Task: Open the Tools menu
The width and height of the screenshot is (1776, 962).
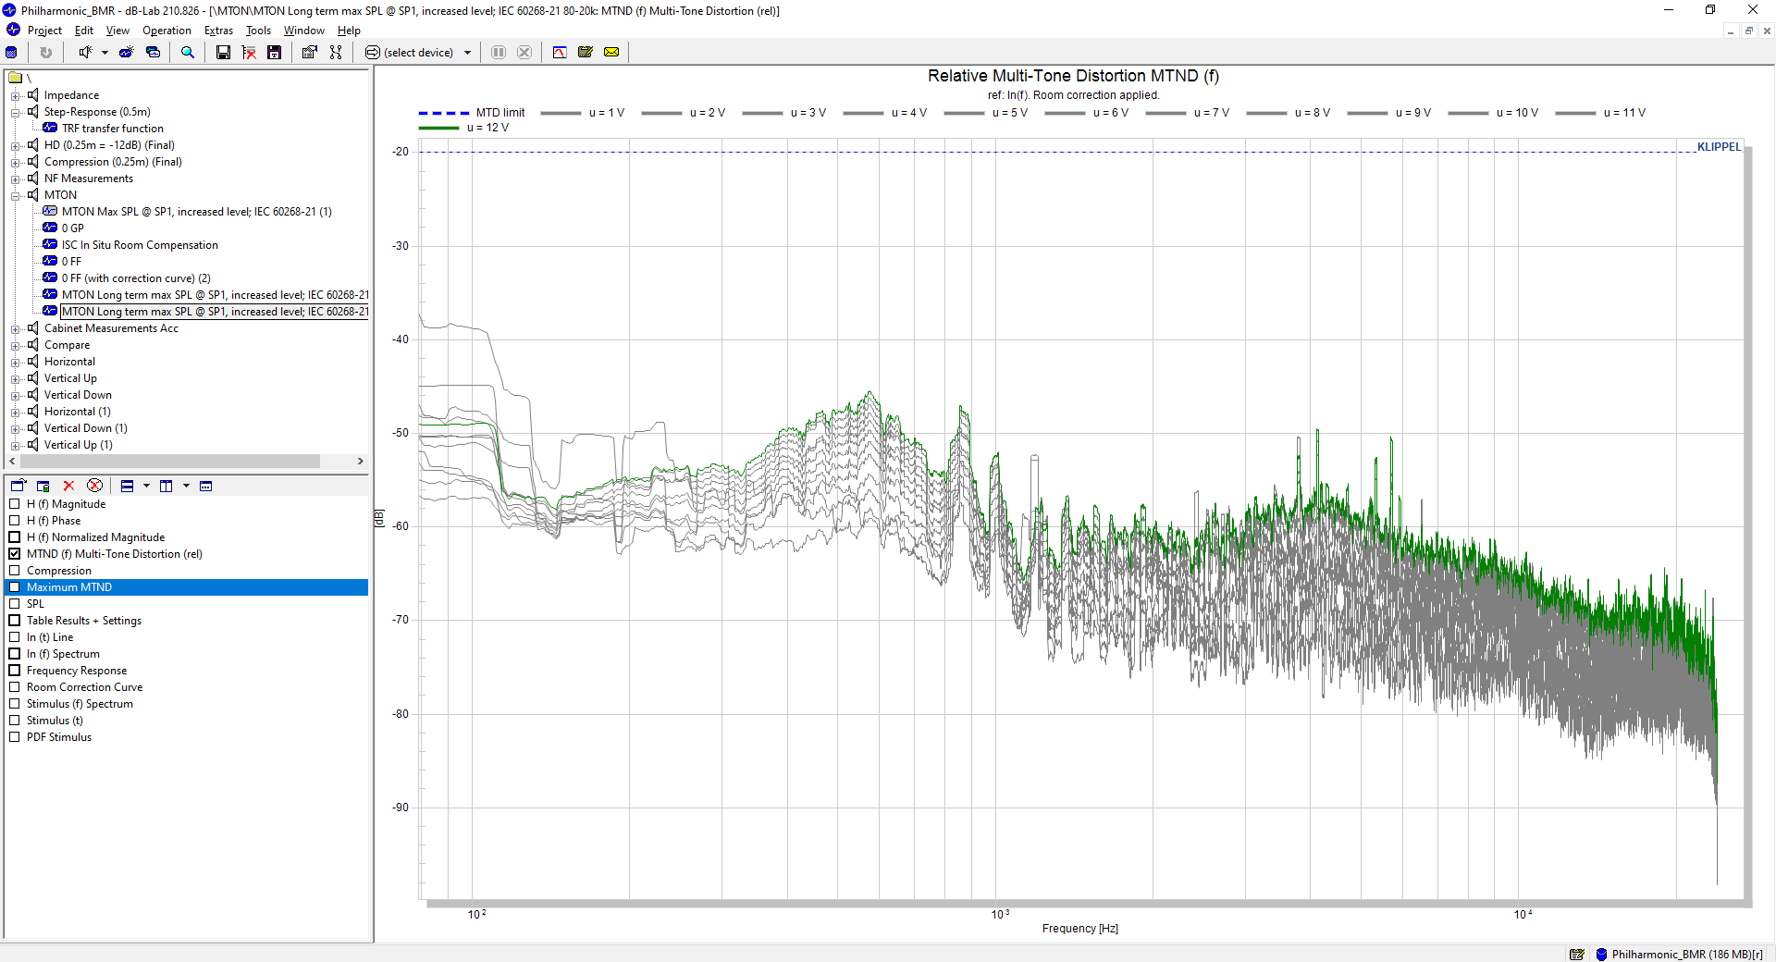Action: pos(258,31)
